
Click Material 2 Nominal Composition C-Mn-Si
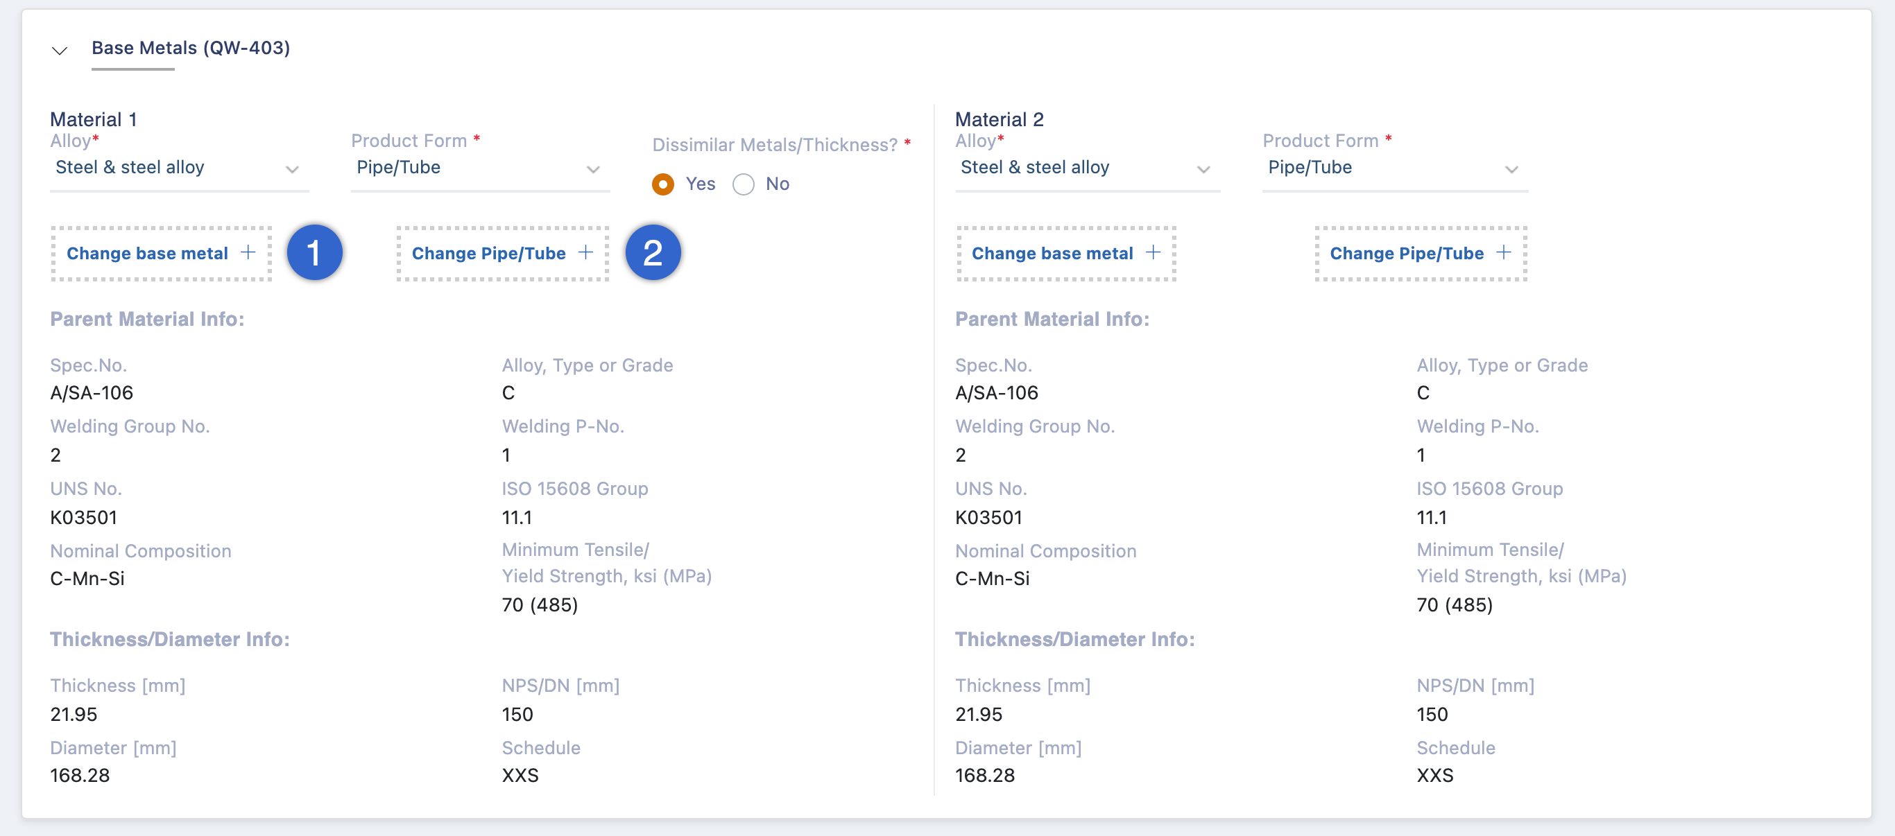992,579
